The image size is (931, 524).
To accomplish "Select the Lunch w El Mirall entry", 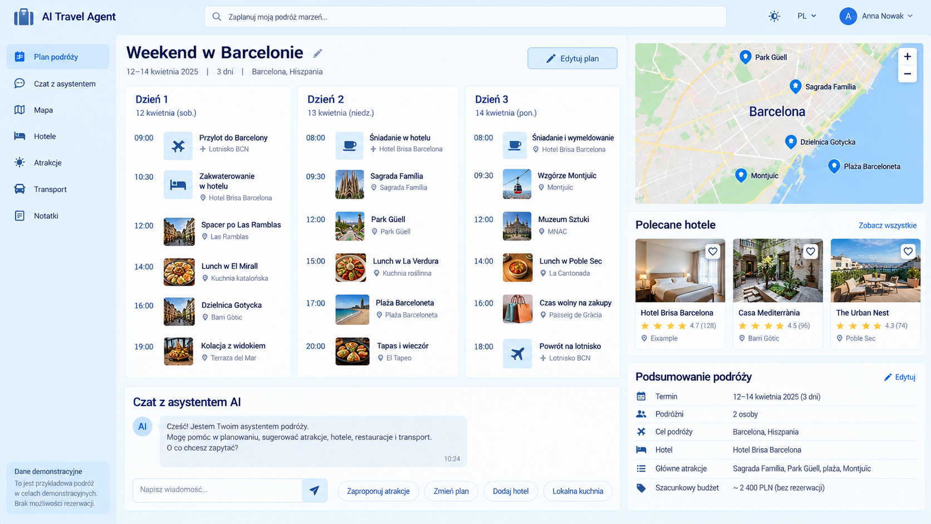I will [208, 272].
